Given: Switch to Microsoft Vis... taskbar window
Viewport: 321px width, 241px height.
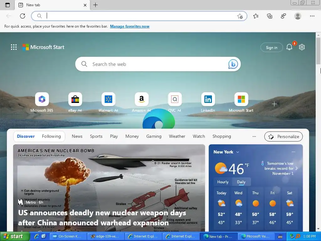Looking at the screenshot, I should pos(256,237).
